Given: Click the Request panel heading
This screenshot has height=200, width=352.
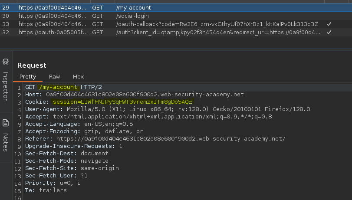Looking at the screenshot, I should coord(32,66).
